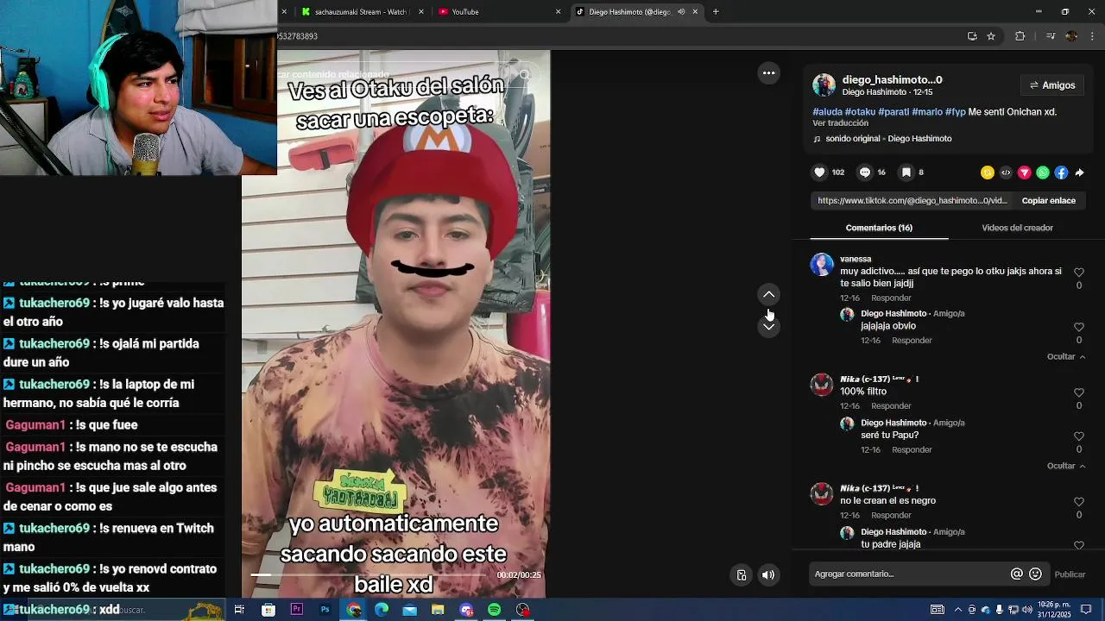Copy the video link with Copiar enlace

1048,200
